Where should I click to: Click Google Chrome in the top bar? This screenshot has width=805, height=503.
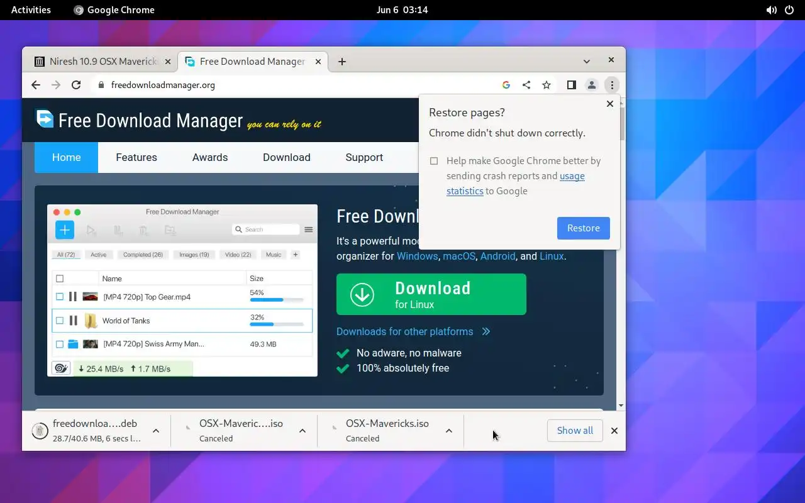tap(114, 10)
